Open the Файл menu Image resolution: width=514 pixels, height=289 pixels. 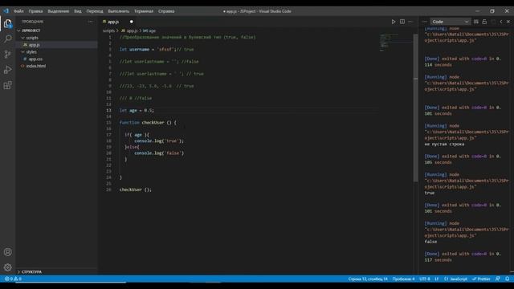pos(18,11)
